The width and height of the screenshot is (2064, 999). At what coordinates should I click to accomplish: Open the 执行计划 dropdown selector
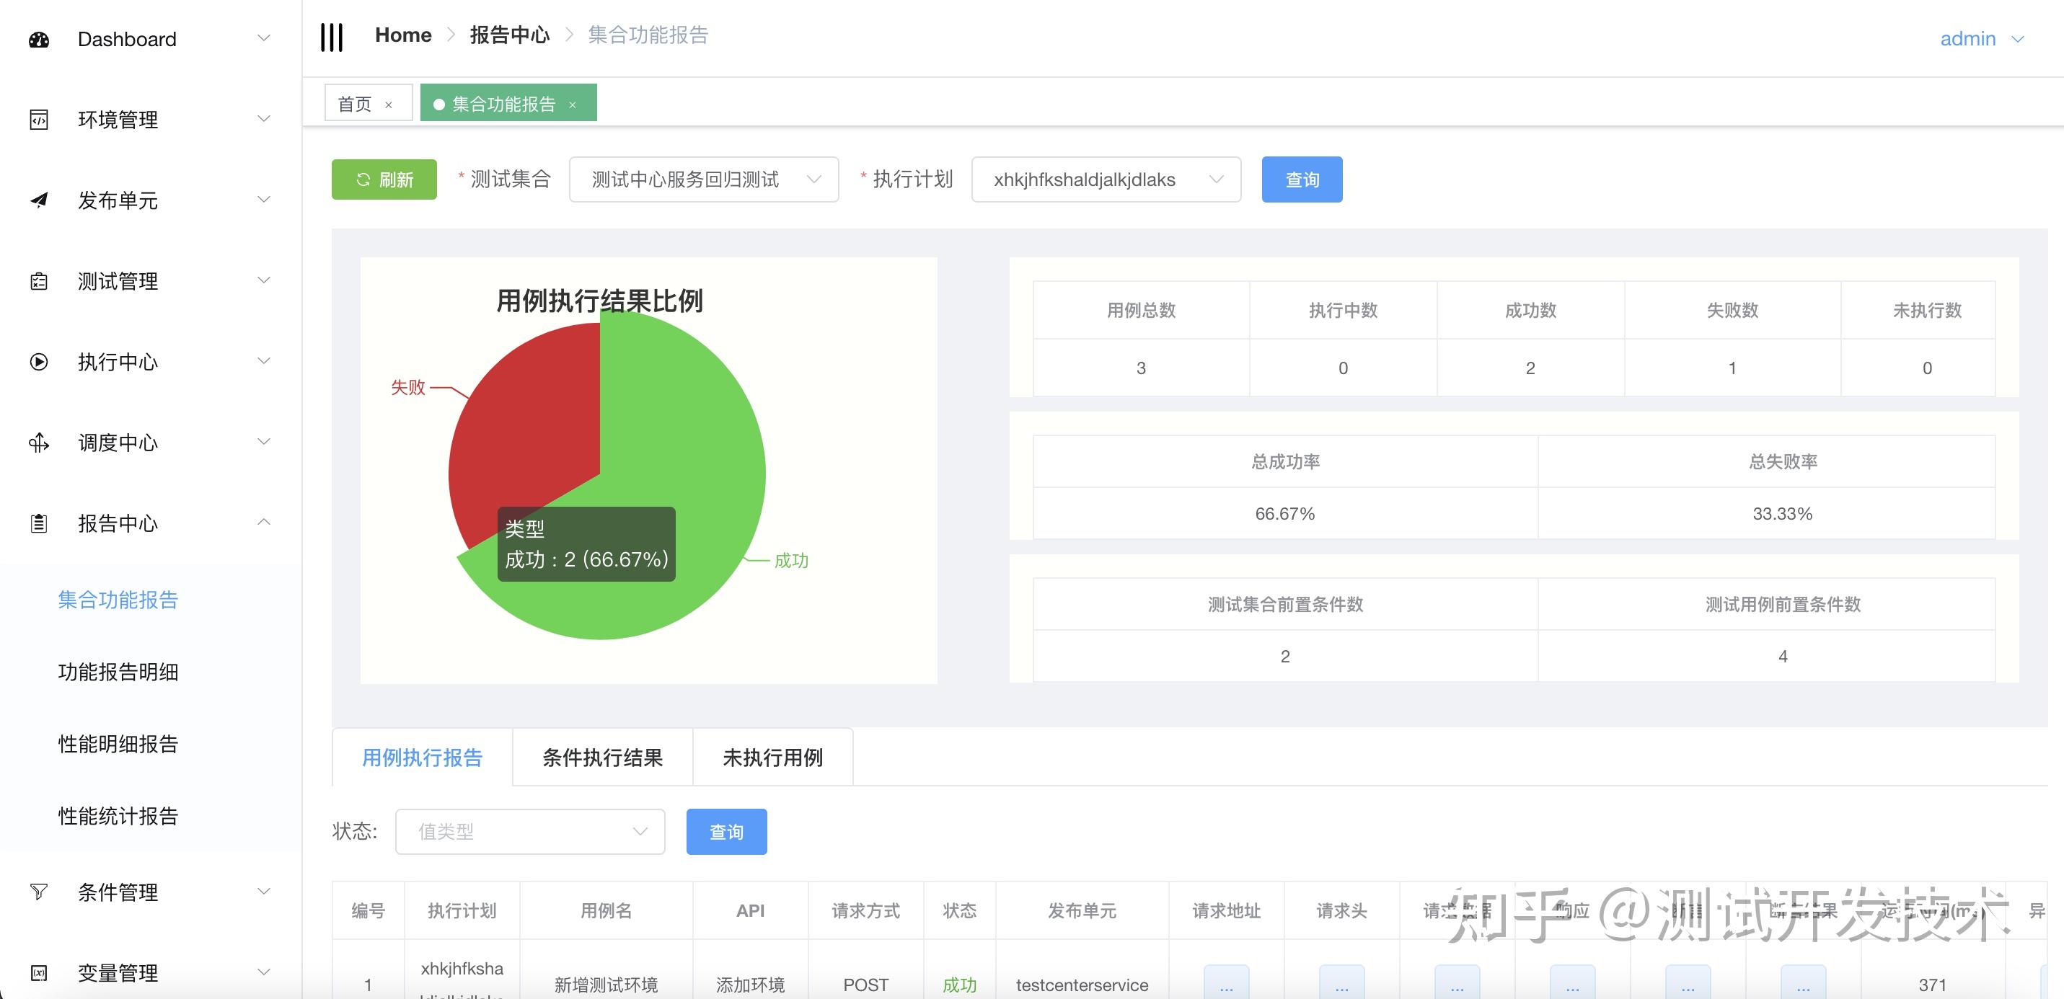coord(1106,179)
